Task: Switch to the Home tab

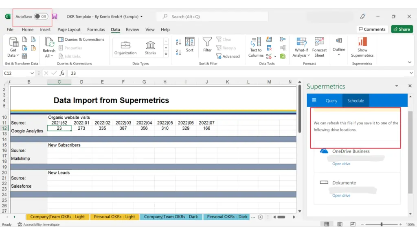Action: pyautogui.click(x=28, y=29)
